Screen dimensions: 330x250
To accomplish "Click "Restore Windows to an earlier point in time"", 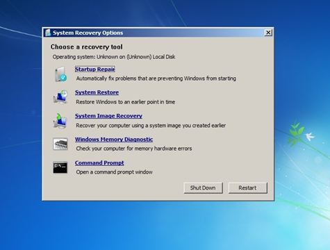I will coord(126,102).
